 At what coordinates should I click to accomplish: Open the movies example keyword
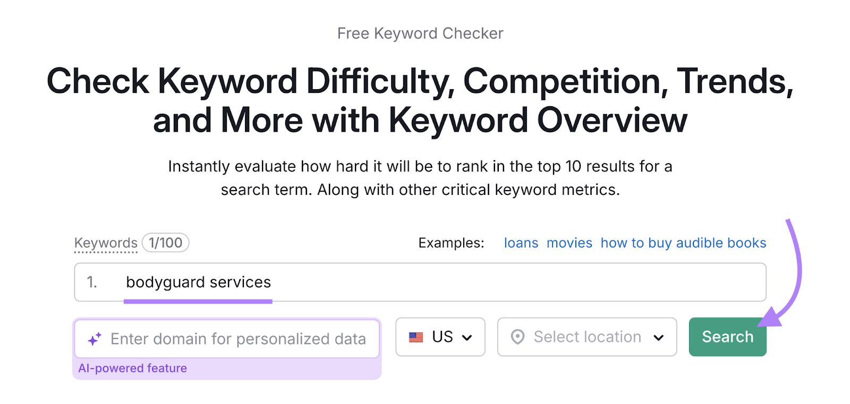coord(568,243)
